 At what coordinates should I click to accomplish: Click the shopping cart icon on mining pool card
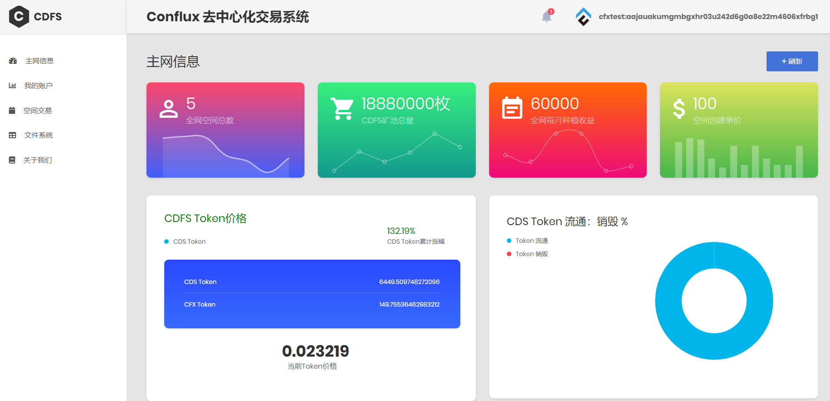(x=342, y=109)
